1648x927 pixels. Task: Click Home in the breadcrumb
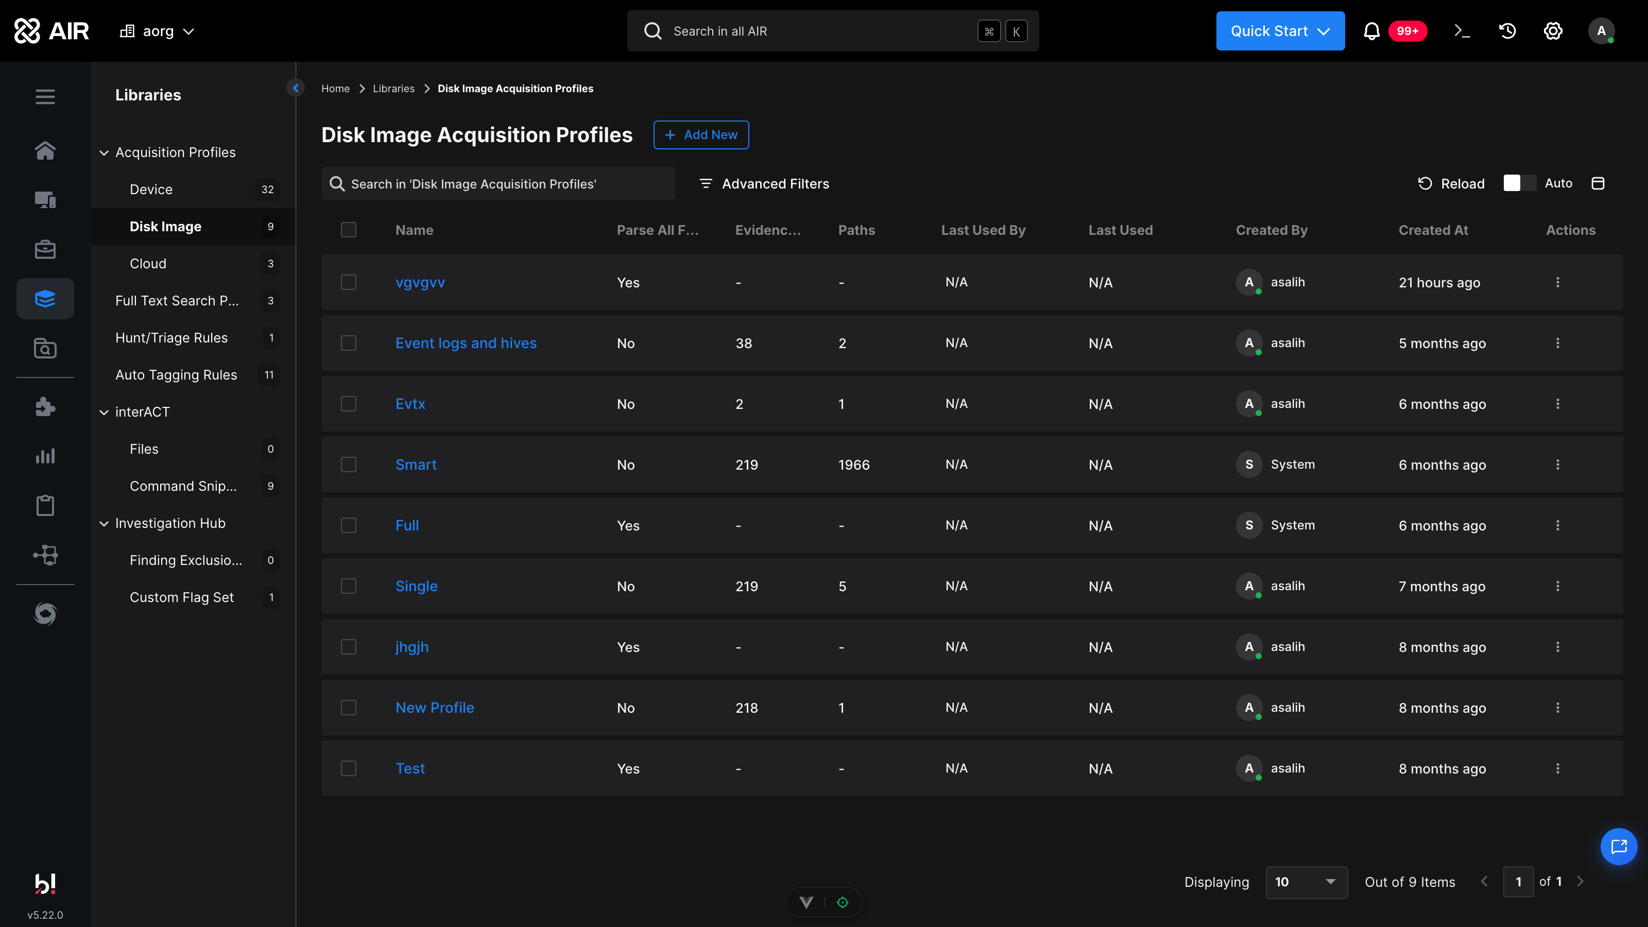335,88
